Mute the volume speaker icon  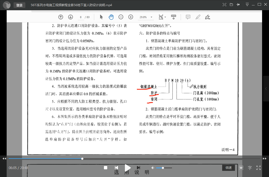pyautogui.click(x=153, y=168)
